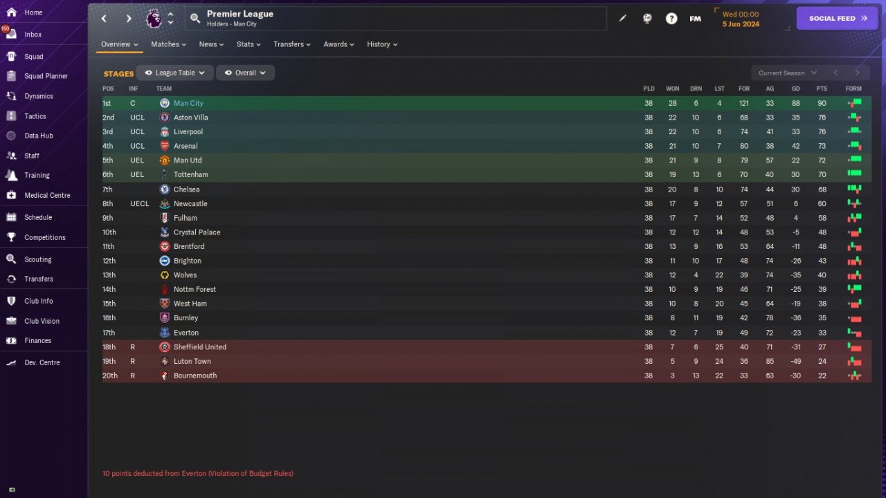Screen dimensions: 886x498
Task: Expand the Transfers tab dropdown
Action: (292, 44)
